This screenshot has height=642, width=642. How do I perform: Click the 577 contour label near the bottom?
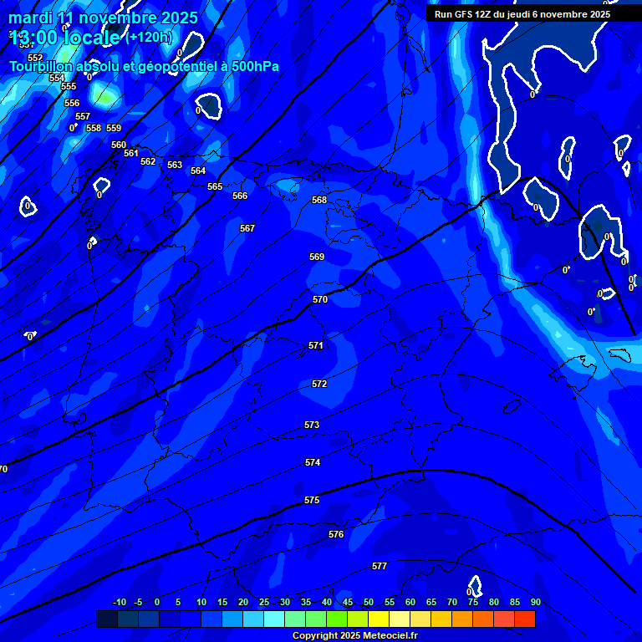click(380, 566)
